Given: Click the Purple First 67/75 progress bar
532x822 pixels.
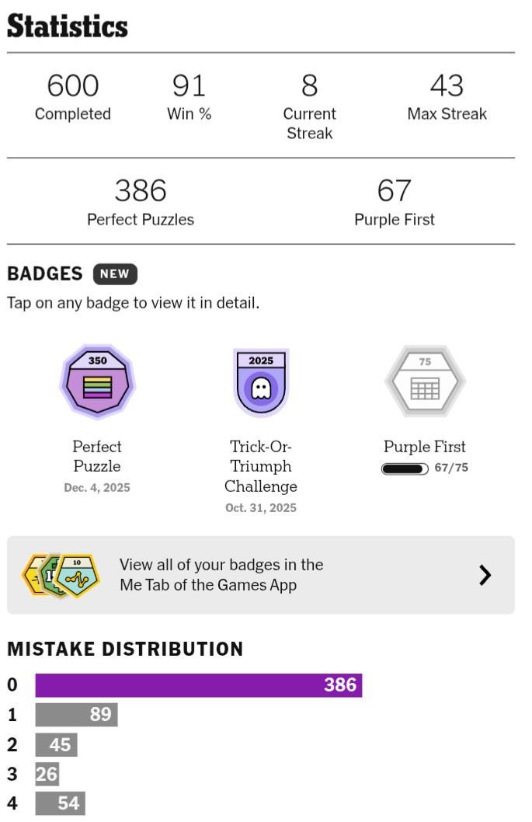Looking at the screenshot, I should point(405,468).
